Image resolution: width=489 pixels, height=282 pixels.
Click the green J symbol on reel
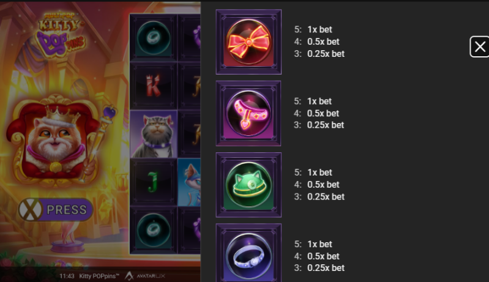(153, 182)
